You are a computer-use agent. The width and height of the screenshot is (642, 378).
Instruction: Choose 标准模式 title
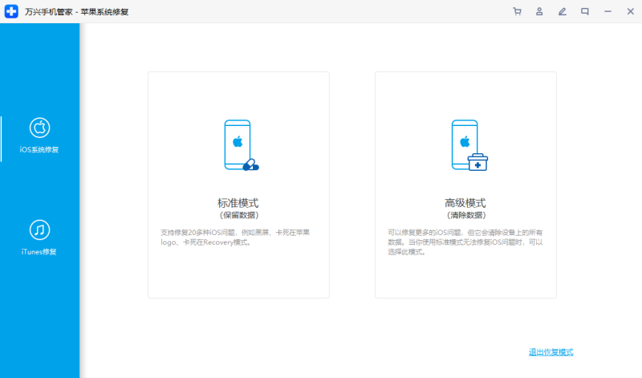pos(238,203)
